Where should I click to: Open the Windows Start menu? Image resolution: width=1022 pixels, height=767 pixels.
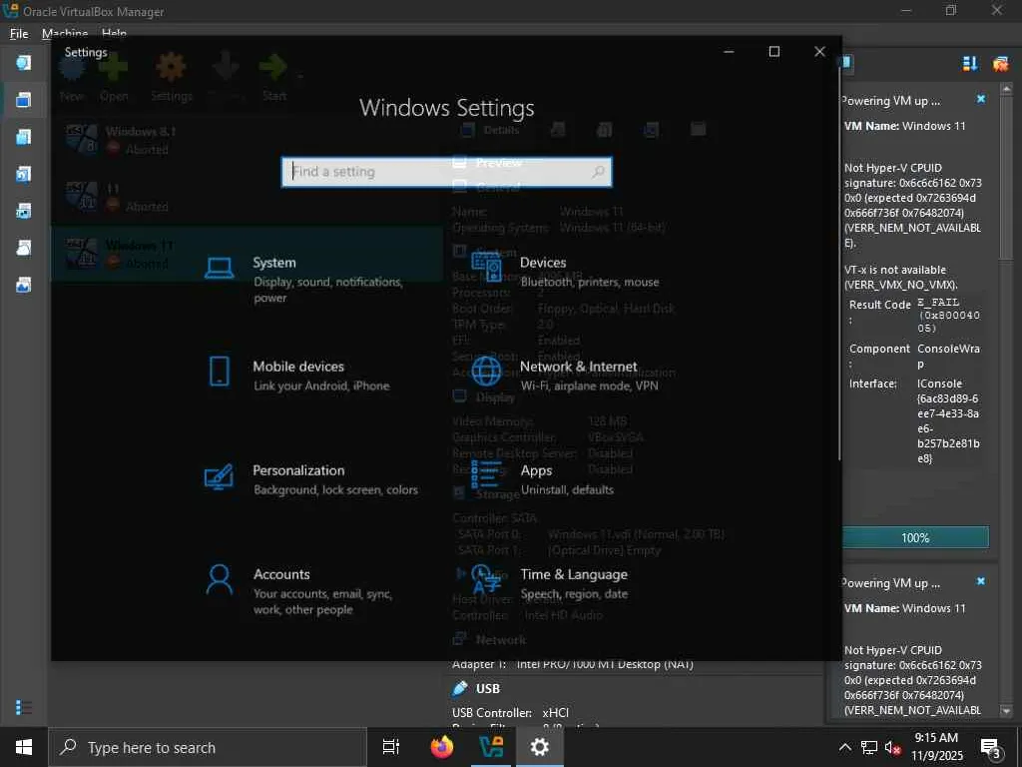click(x=24, y=747)
